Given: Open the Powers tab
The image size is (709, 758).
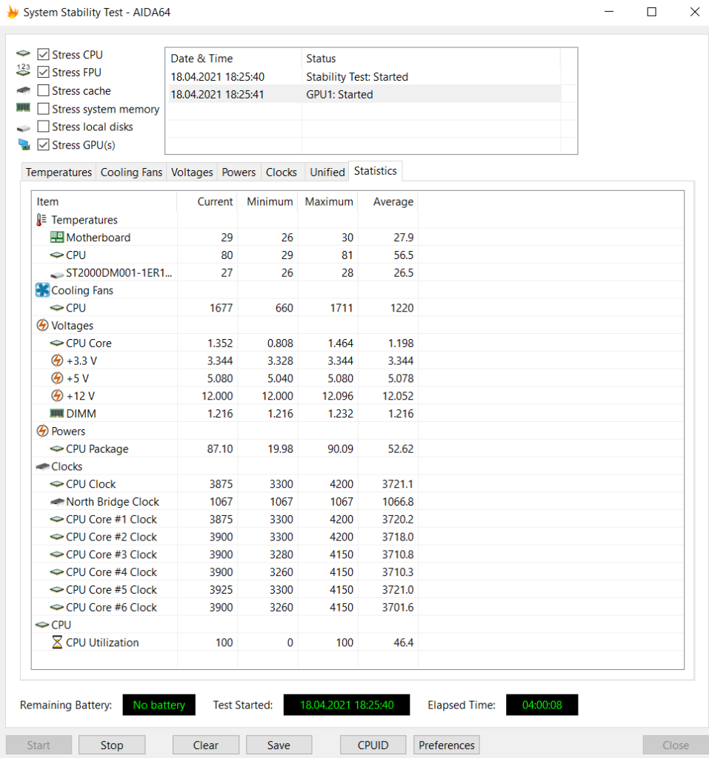Looking at the screenshot, I should coord(239,172).
